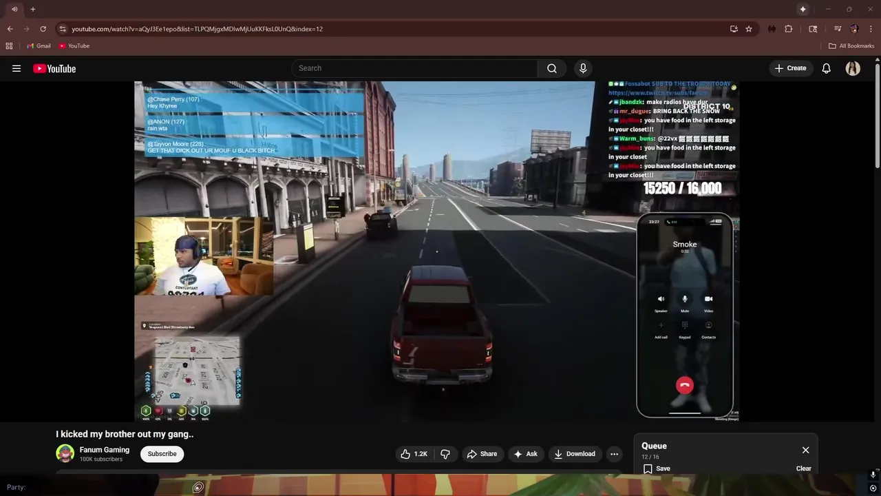The image size is (881, 496).
Task: Open a new browser tab
Action: click(32, 9)
